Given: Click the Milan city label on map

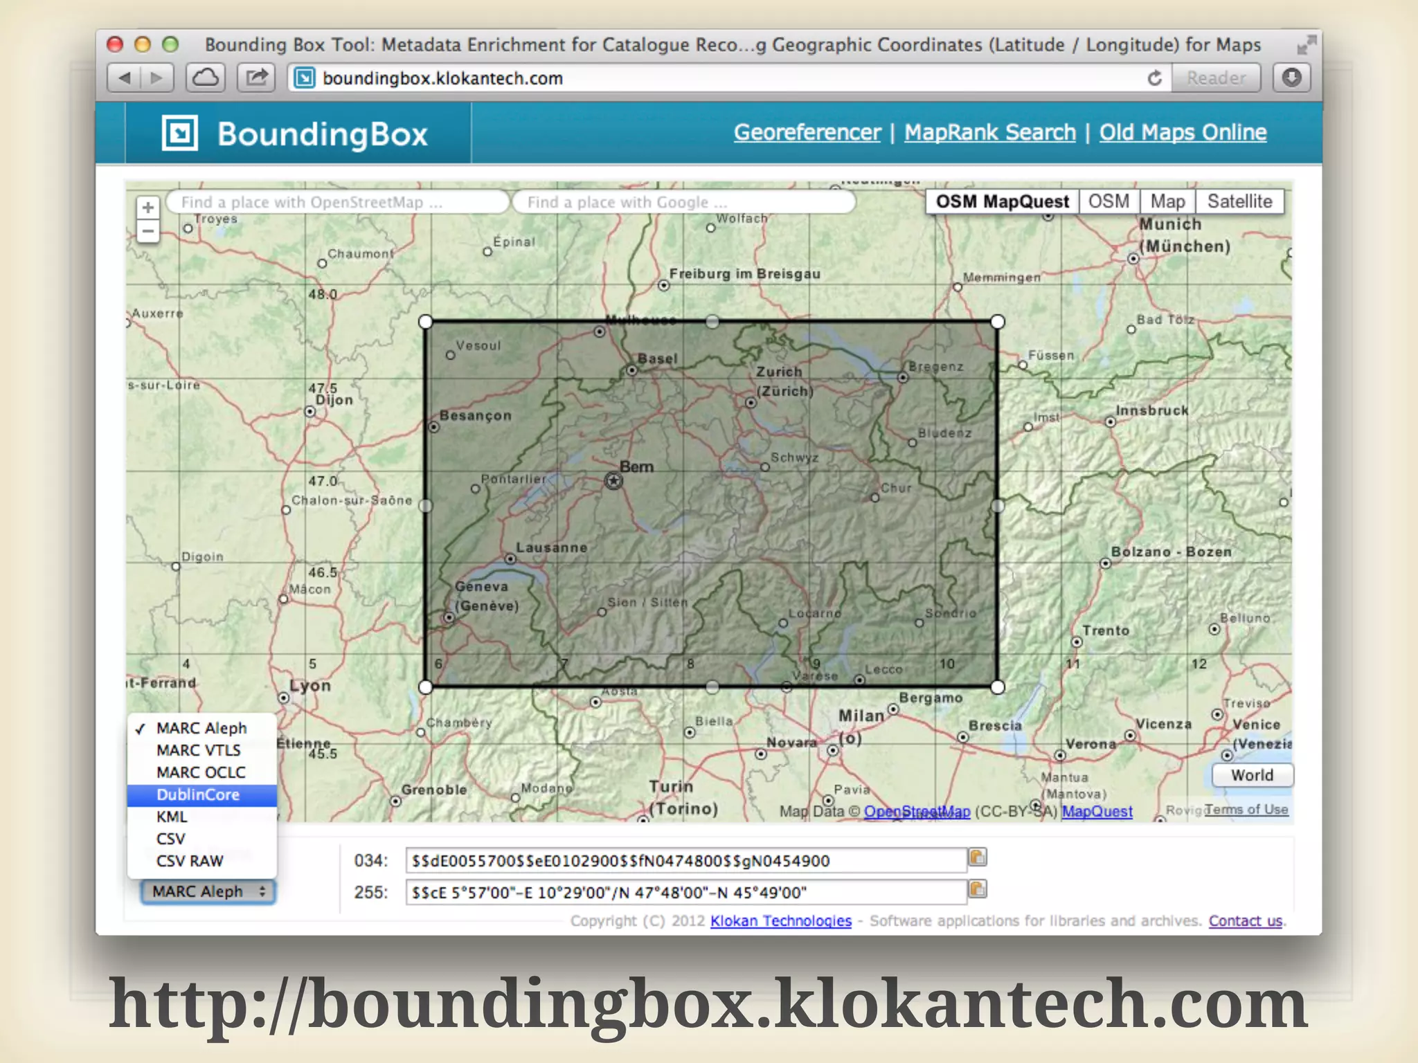Looking at the screenshot, I should (861, 716).
